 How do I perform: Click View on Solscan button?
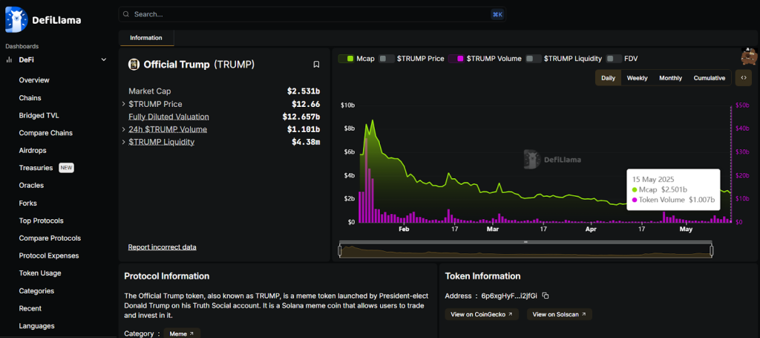(560, 314)
